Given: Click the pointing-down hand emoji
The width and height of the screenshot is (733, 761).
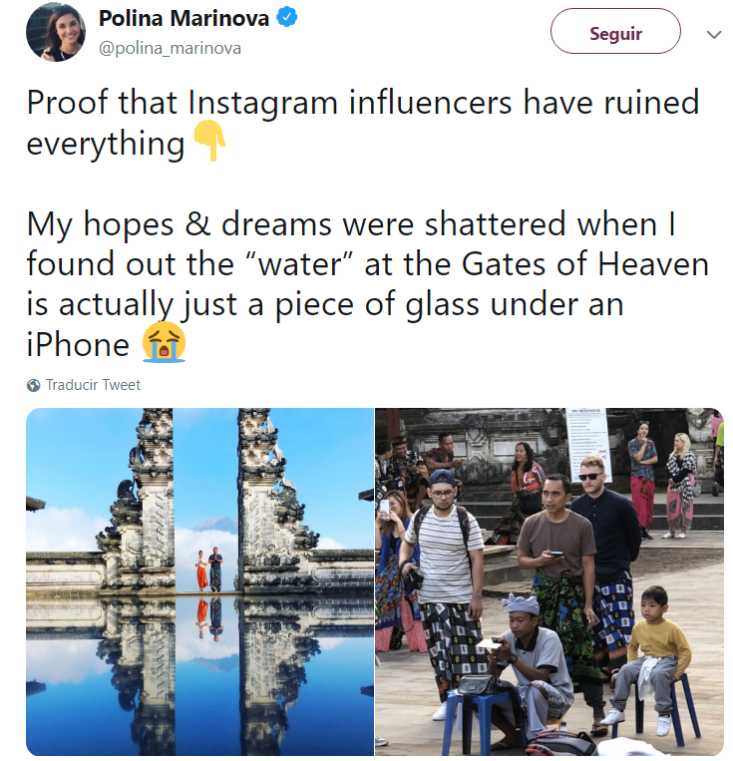Looking at the screenshot, I should pyautogui.click(x=209, y=143).
